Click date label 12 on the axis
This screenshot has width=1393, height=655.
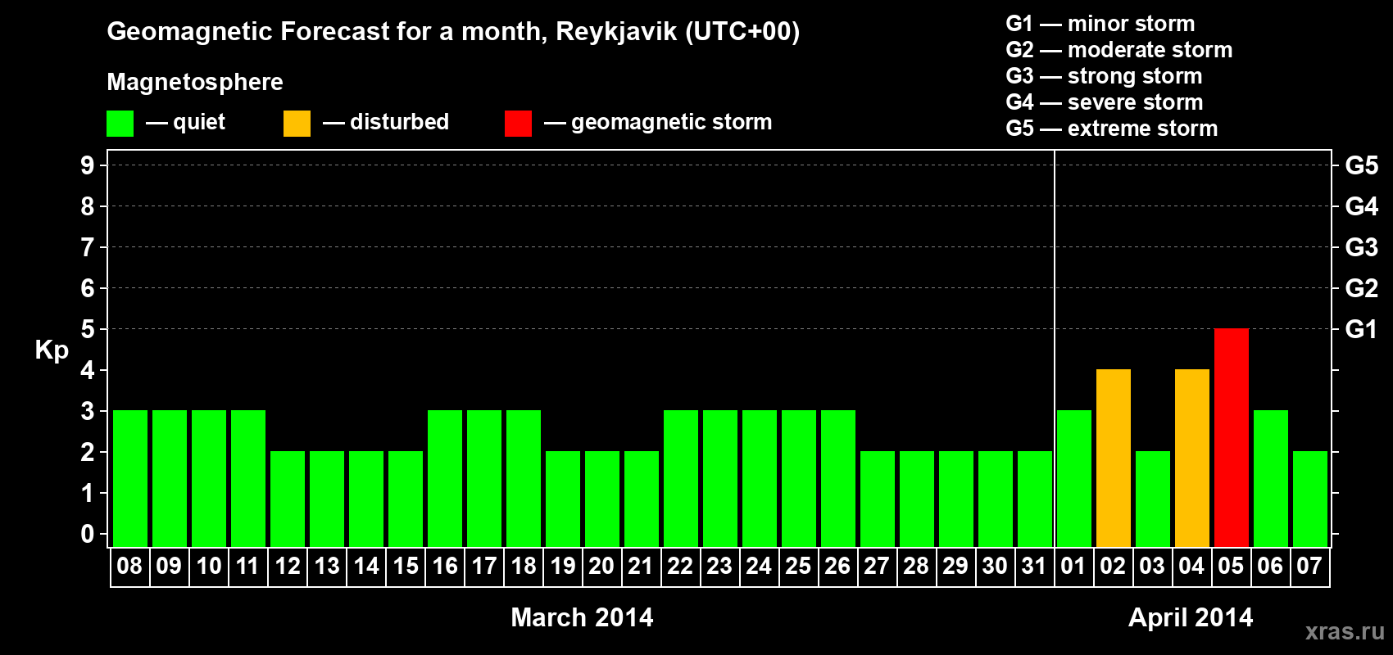[288, 566]
